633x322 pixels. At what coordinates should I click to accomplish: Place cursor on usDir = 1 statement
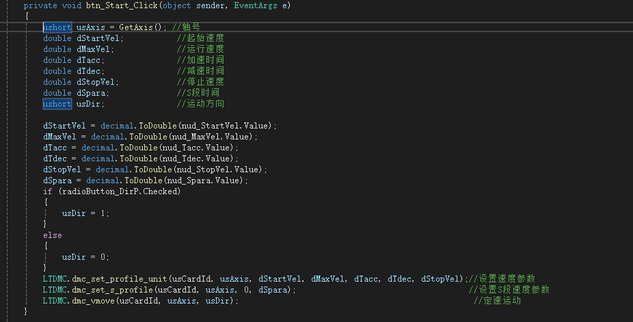pos(85,213)
